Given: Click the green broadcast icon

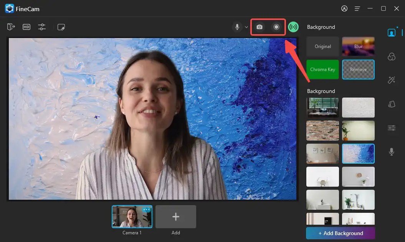Looking at the screenshot, I should tap(293, 27).
